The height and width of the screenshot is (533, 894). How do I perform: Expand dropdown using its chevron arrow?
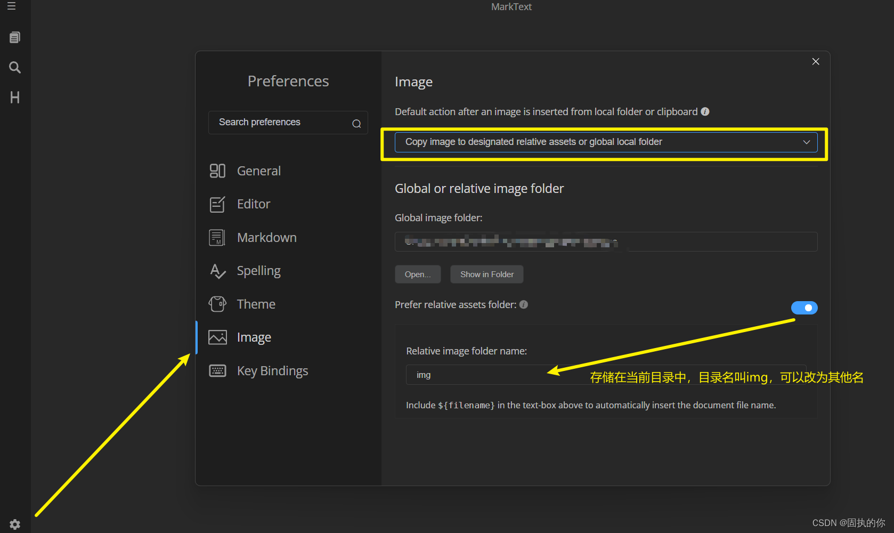pos(807,142)
